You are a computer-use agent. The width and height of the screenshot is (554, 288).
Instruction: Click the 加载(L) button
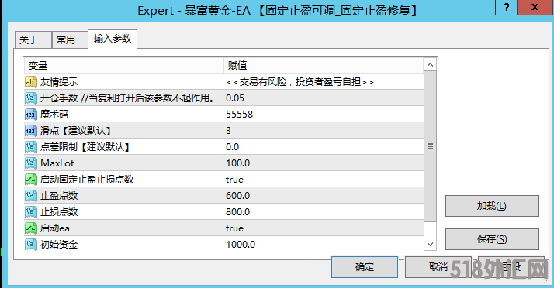[x=492, y=205]
